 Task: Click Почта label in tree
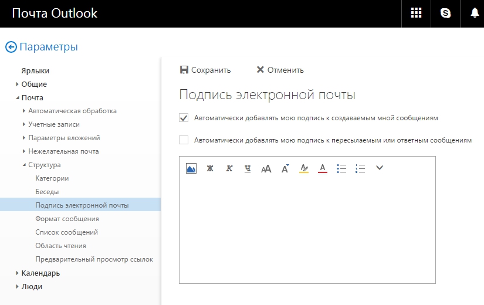(32, 98)
